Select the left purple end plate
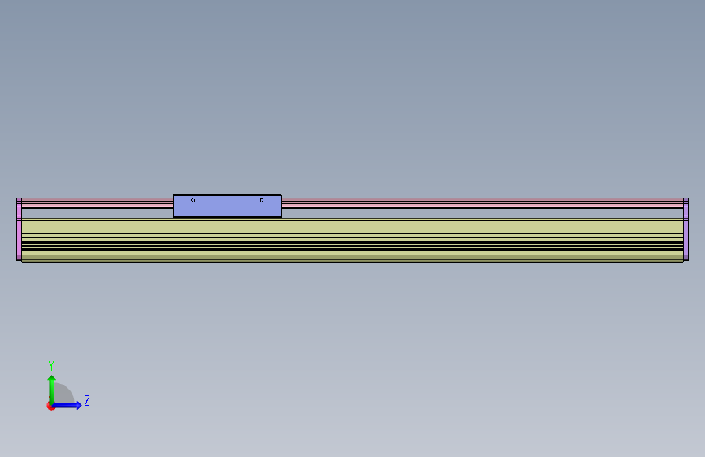Viewport: 705px width, 457px height. point(19,229)
